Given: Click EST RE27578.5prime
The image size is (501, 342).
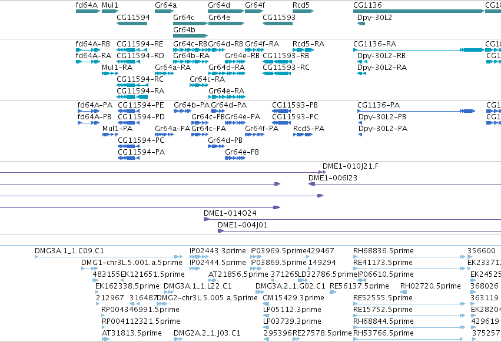Looking at the screenshot, I should [322, 334].
